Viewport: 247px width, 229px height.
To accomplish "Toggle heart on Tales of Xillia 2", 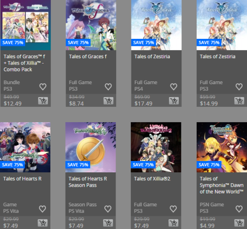I will (x=173, y=209).
